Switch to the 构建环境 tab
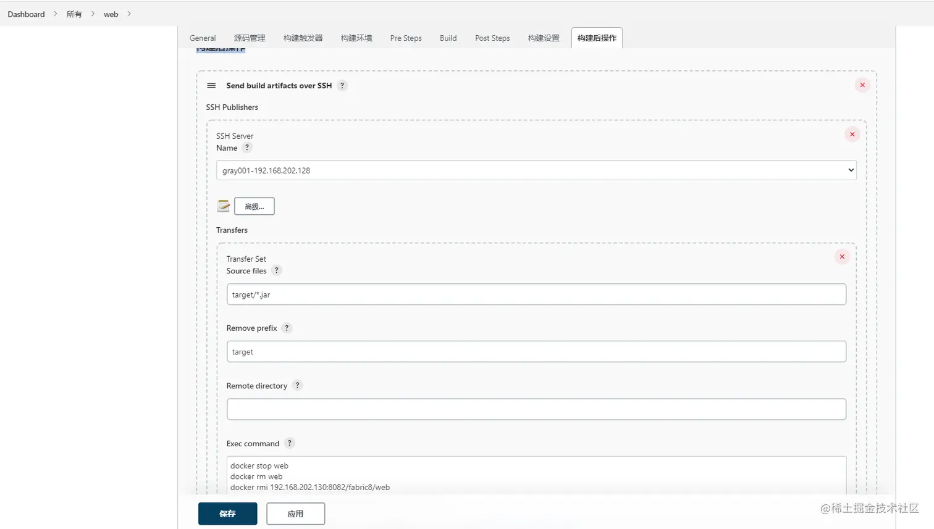934x529 pixels. [x=356, y=38]
